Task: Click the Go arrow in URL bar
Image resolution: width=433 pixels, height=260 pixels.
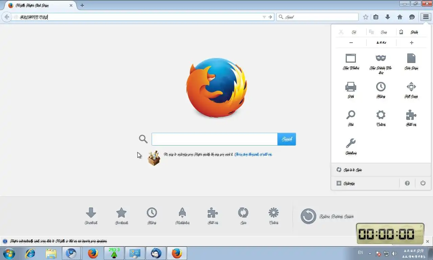Action: point(270,17)
